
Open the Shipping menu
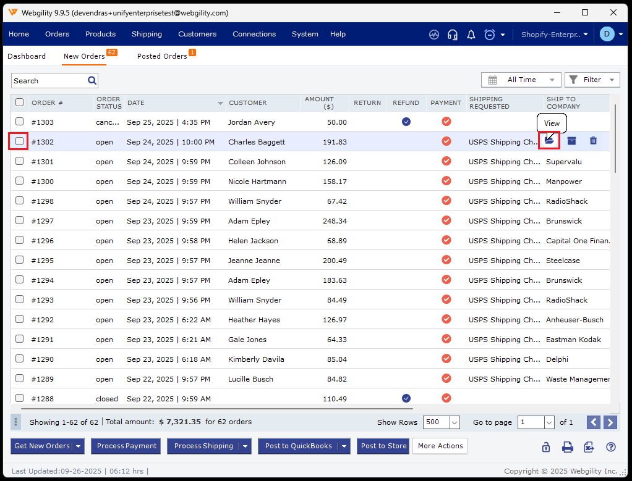click(147, 34)
